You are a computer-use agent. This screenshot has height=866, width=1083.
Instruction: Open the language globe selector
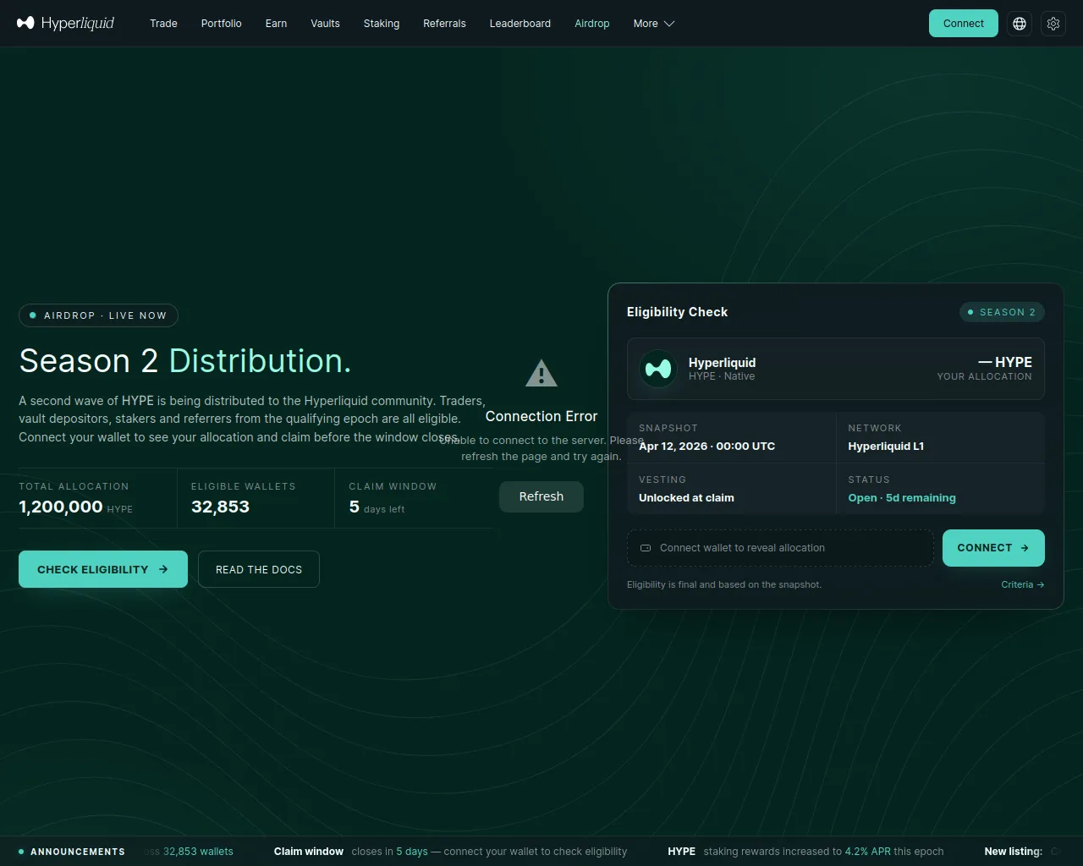pyautogui.click(x=1020, y=24)
